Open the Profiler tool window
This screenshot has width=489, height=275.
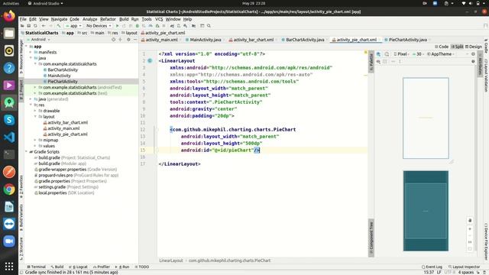pyautogui.click(x=102, y=267)
